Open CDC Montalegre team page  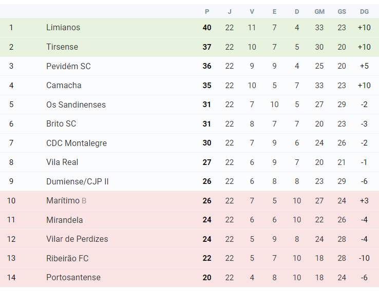click(x=77, y=143)
